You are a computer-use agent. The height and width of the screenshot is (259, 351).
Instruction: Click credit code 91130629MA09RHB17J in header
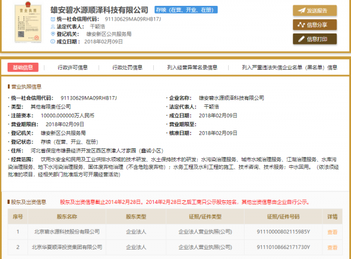pos(133,19)
